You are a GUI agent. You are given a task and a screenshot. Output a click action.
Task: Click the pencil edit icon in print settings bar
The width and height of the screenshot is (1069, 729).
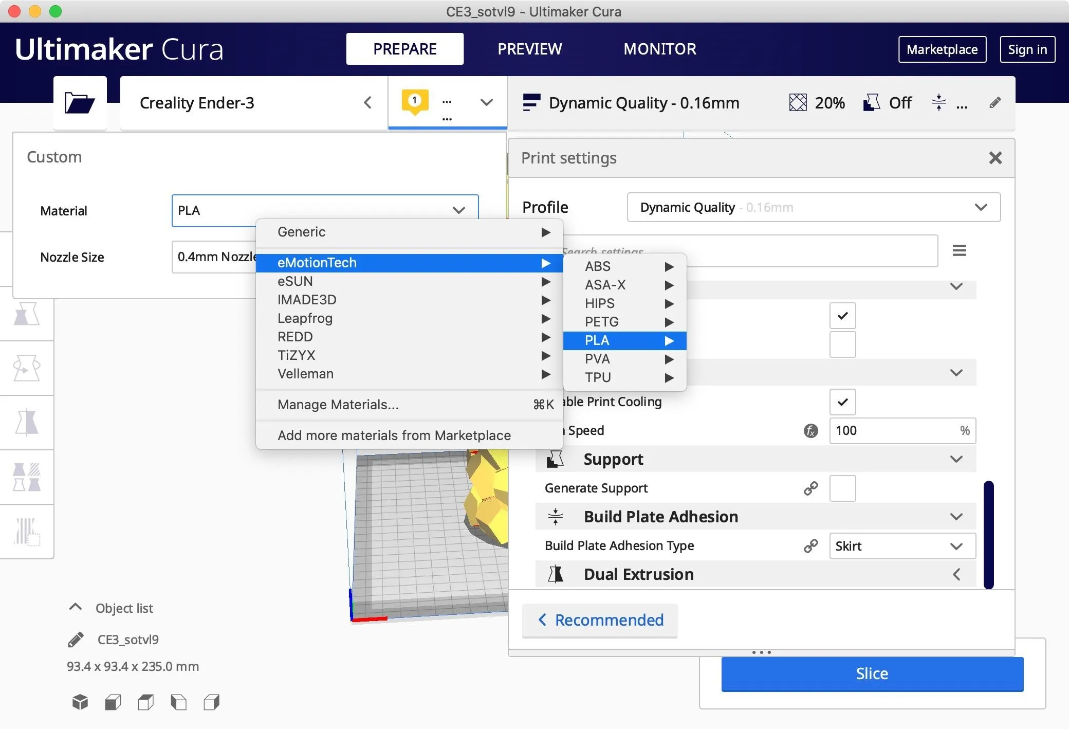(x=995, y=103)
